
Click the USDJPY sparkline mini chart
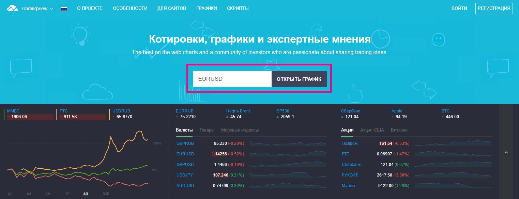click(x=288, y=174)
